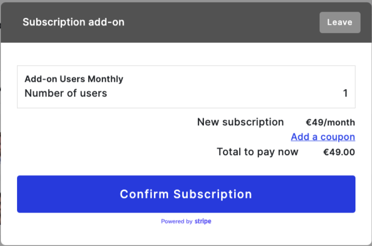Click the Total to pay now label
The width and height of the screenshot is (372, 246).
[x=257, y=152]
